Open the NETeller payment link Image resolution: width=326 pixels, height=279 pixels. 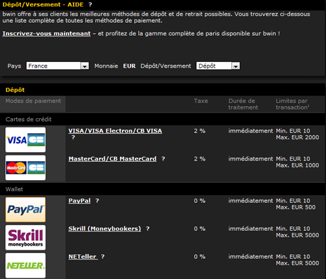(83, 257)
